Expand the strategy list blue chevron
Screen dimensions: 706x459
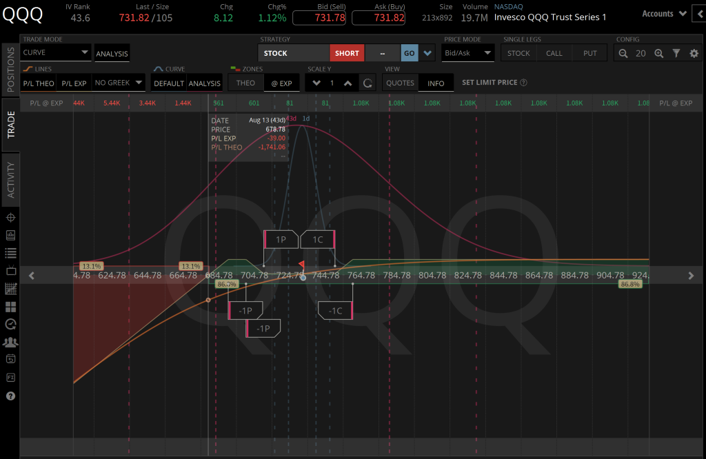(x=427, y=53)
